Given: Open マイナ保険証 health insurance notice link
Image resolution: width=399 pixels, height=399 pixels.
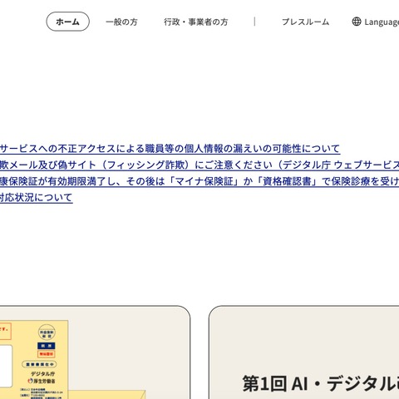Looking at the screenshot, I should (x=199, y=181).
